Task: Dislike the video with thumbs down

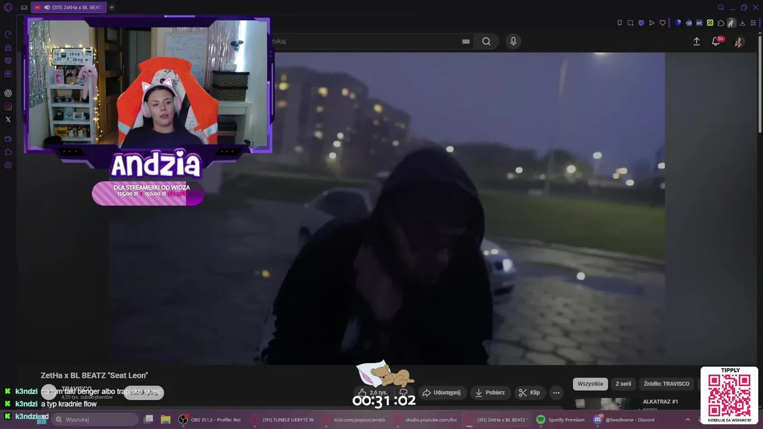Action: pyautogui.click(x=404, y=393)
